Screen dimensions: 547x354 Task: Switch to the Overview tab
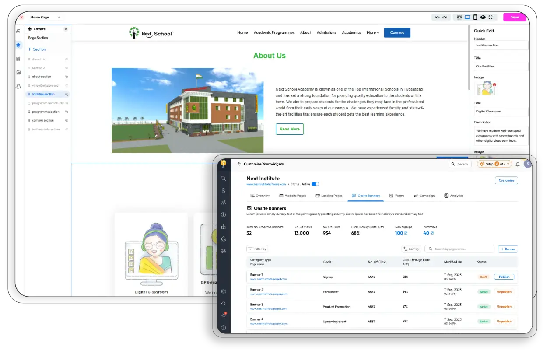coord(260,196)
